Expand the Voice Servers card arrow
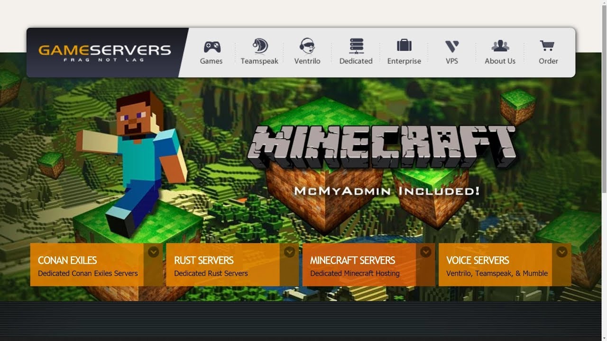This screenshot has width=607, height=341. click(562, 252)
